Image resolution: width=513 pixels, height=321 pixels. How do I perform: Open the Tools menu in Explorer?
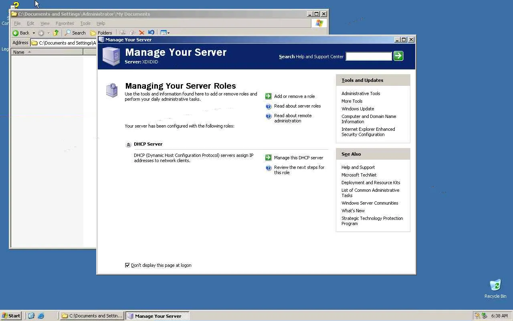click(85, 23)
